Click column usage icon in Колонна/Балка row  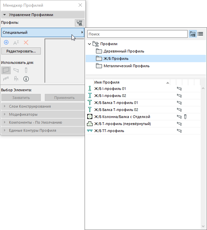pyautogui.click(x=185, y=117)
